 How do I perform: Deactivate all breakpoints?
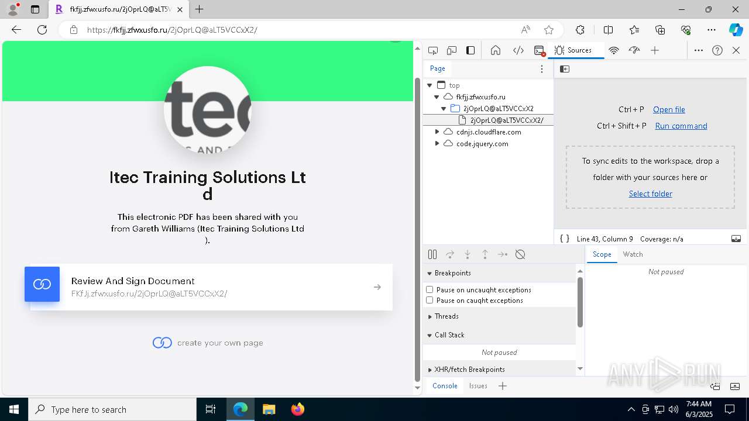click(520, 254)
